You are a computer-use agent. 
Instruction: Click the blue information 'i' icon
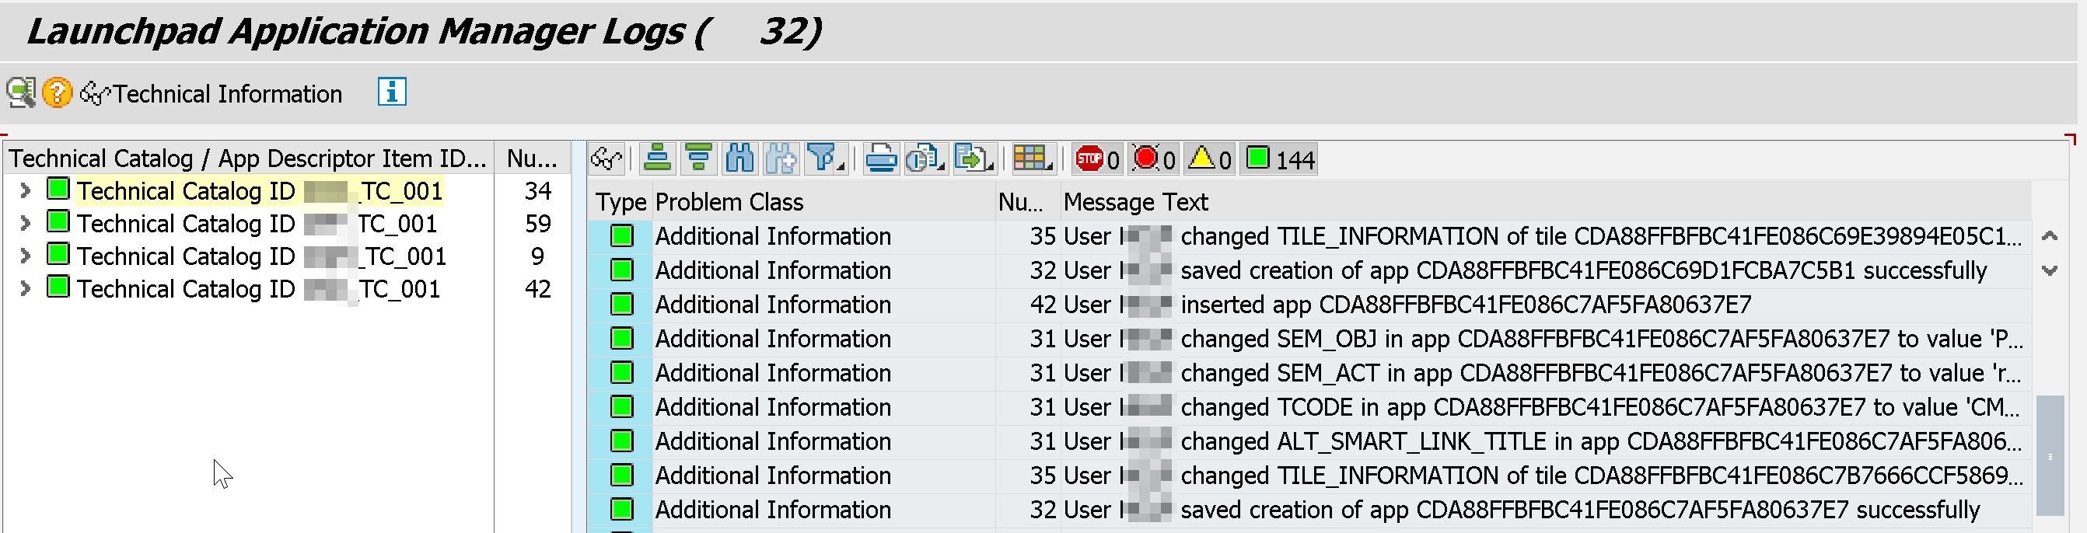point(392,92)
